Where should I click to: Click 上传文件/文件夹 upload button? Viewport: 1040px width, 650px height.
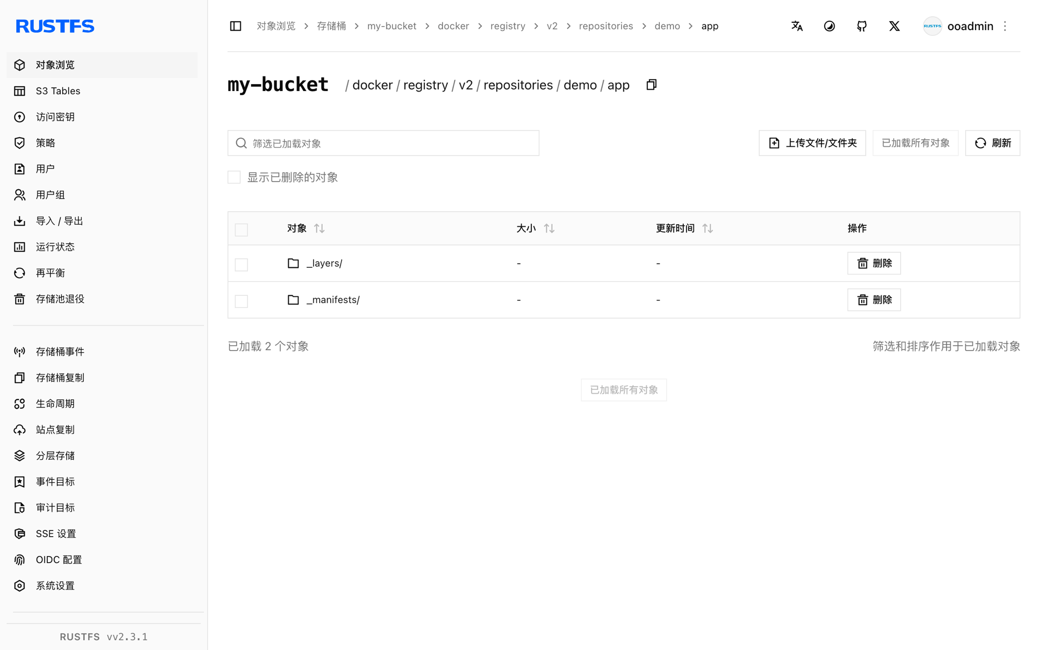tap(812, 143)
